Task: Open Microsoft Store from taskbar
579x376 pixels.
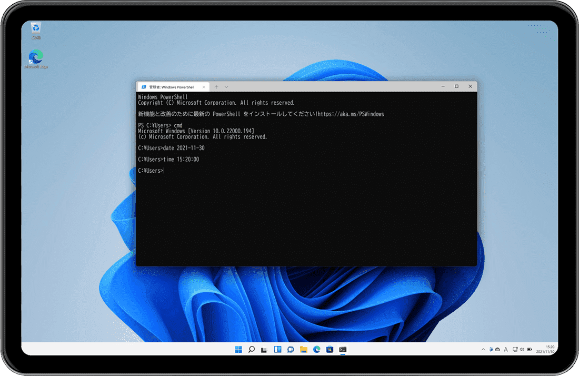Action: (x=330, y=350)
